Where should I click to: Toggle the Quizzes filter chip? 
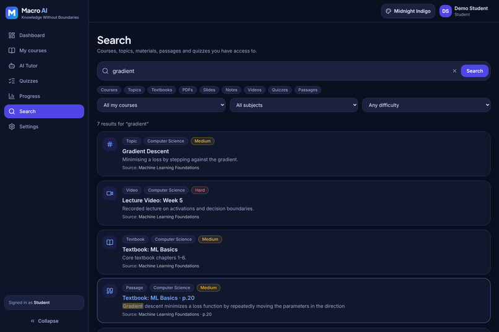pyautogui.click(x=280, y=90)
